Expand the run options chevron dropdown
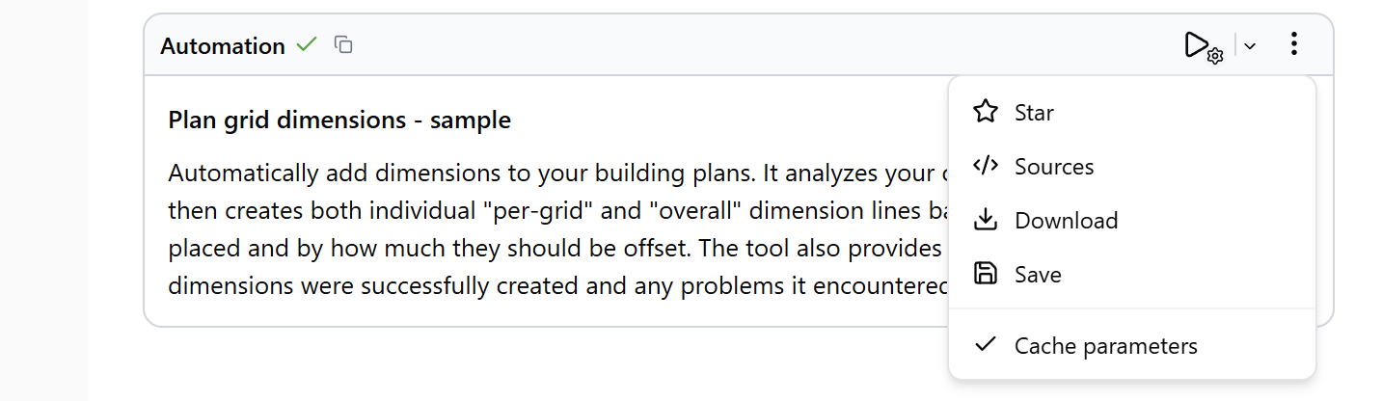 [x=1250, y=46]
